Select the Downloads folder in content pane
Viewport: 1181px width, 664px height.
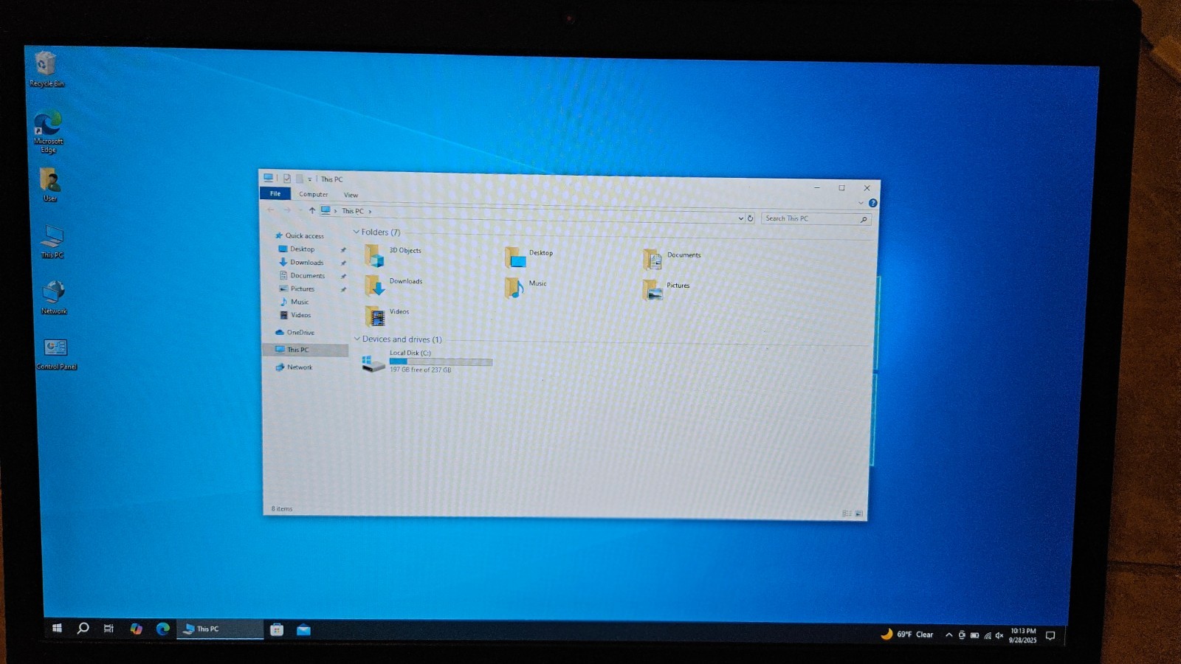pos(393,286)
